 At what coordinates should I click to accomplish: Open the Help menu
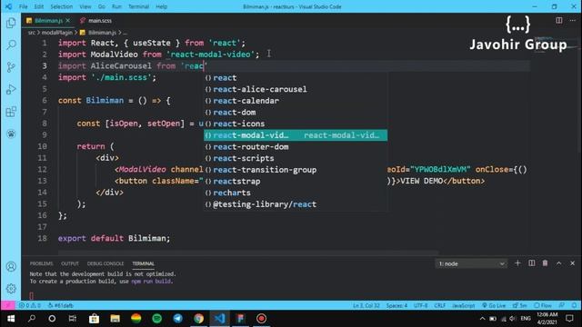[162, 6]
